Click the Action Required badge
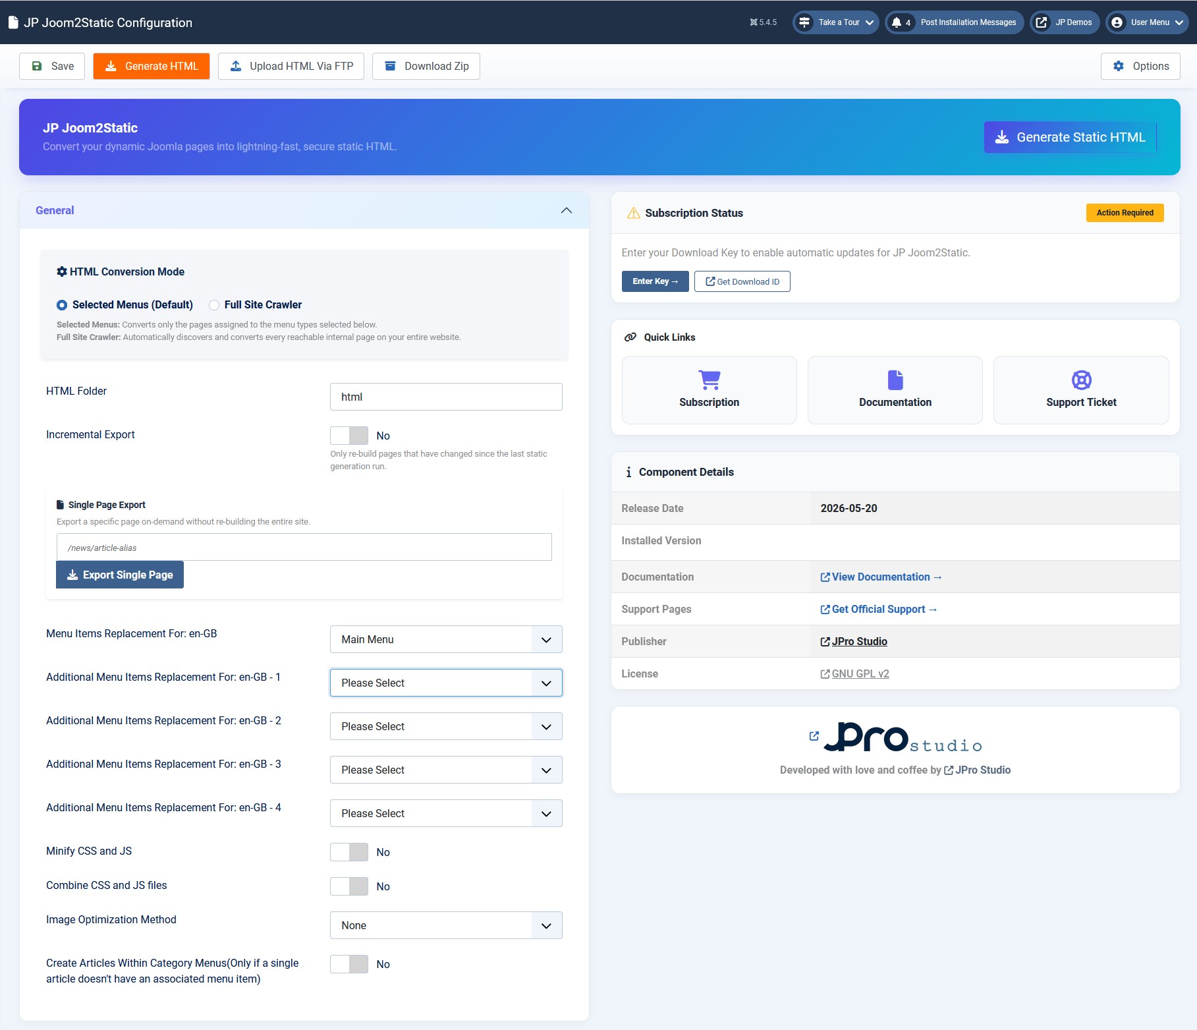Screen dimensions: 1197x1030 1125,213
